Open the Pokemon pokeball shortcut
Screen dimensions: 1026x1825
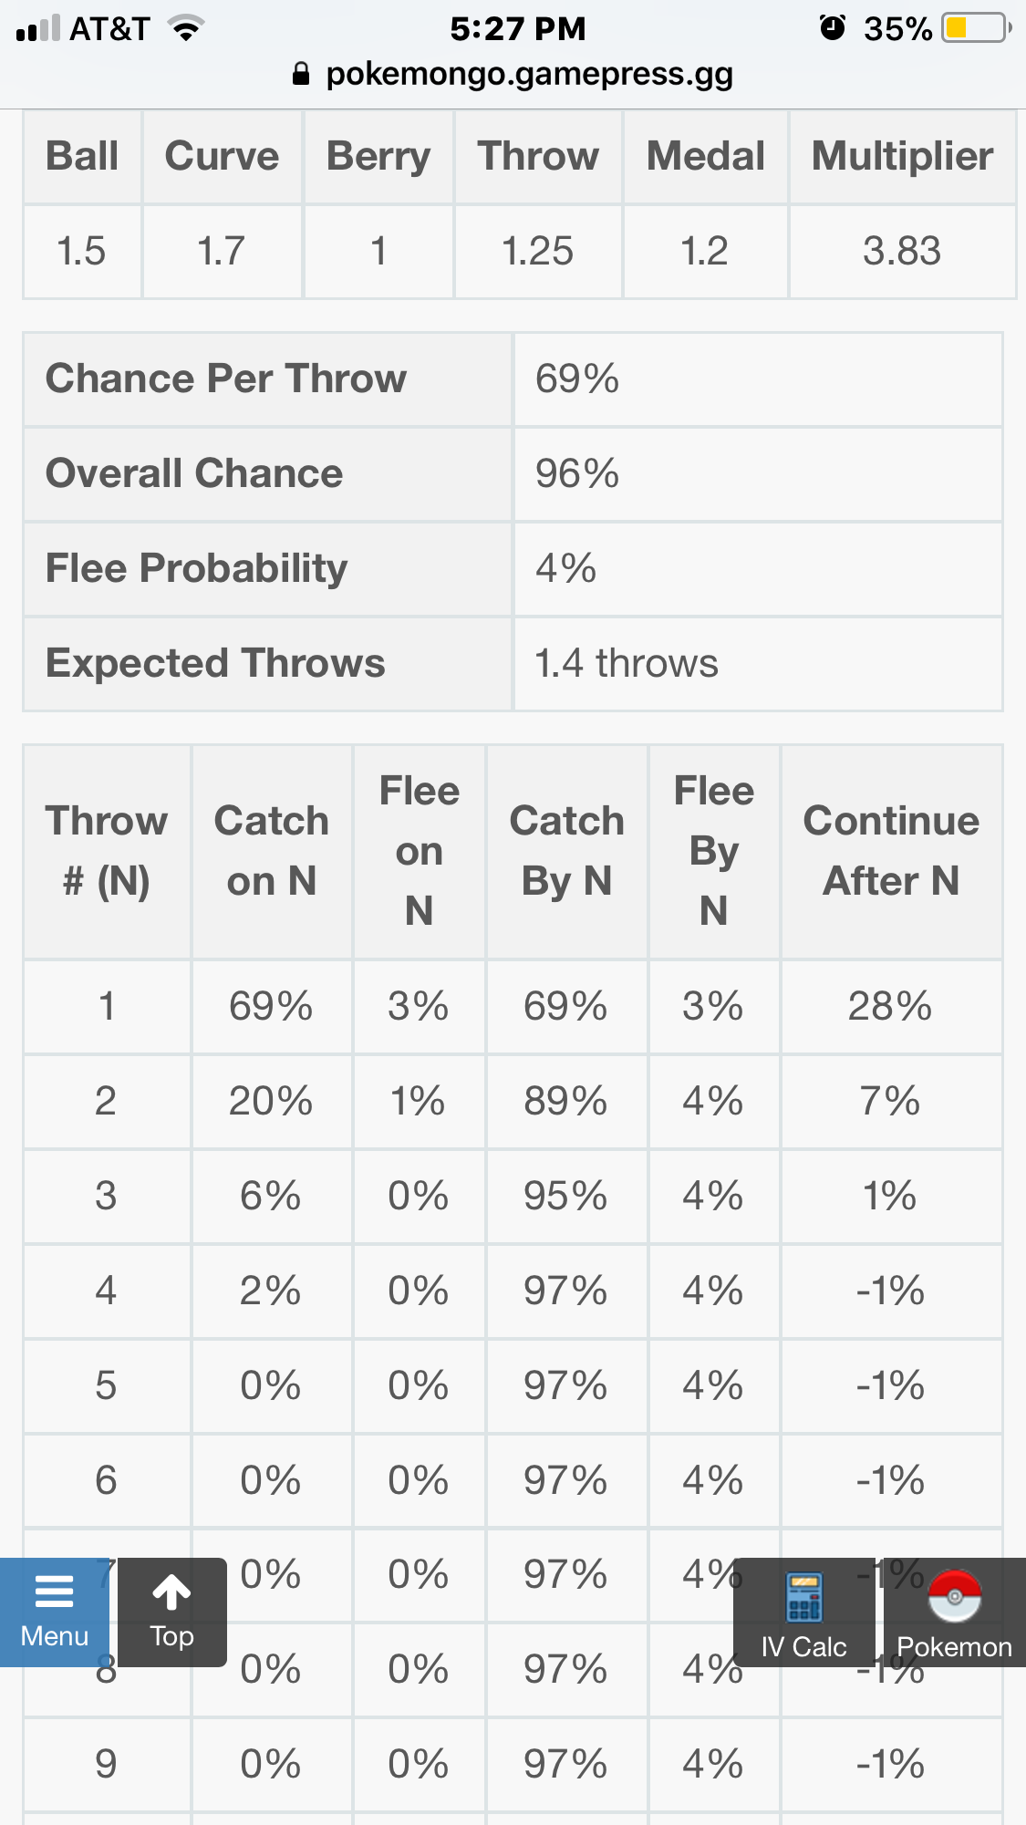coord(954,1613)
